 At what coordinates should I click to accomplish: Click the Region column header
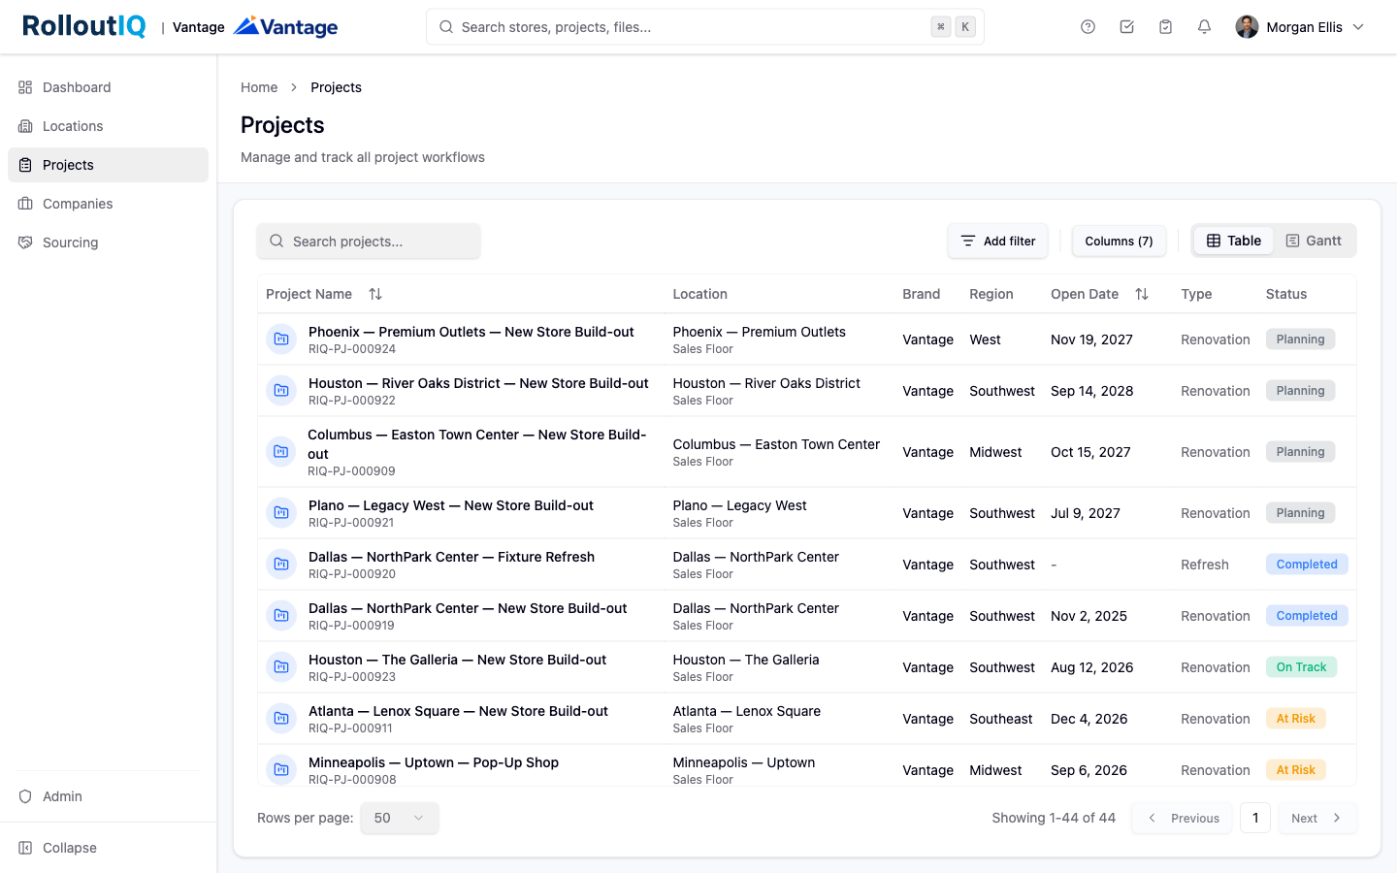(991, 294)
